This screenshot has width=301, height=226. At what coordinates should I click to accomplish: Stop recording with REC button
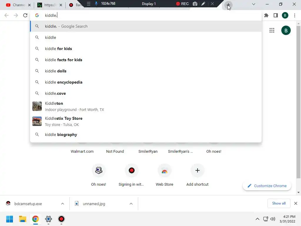(182, 4)
